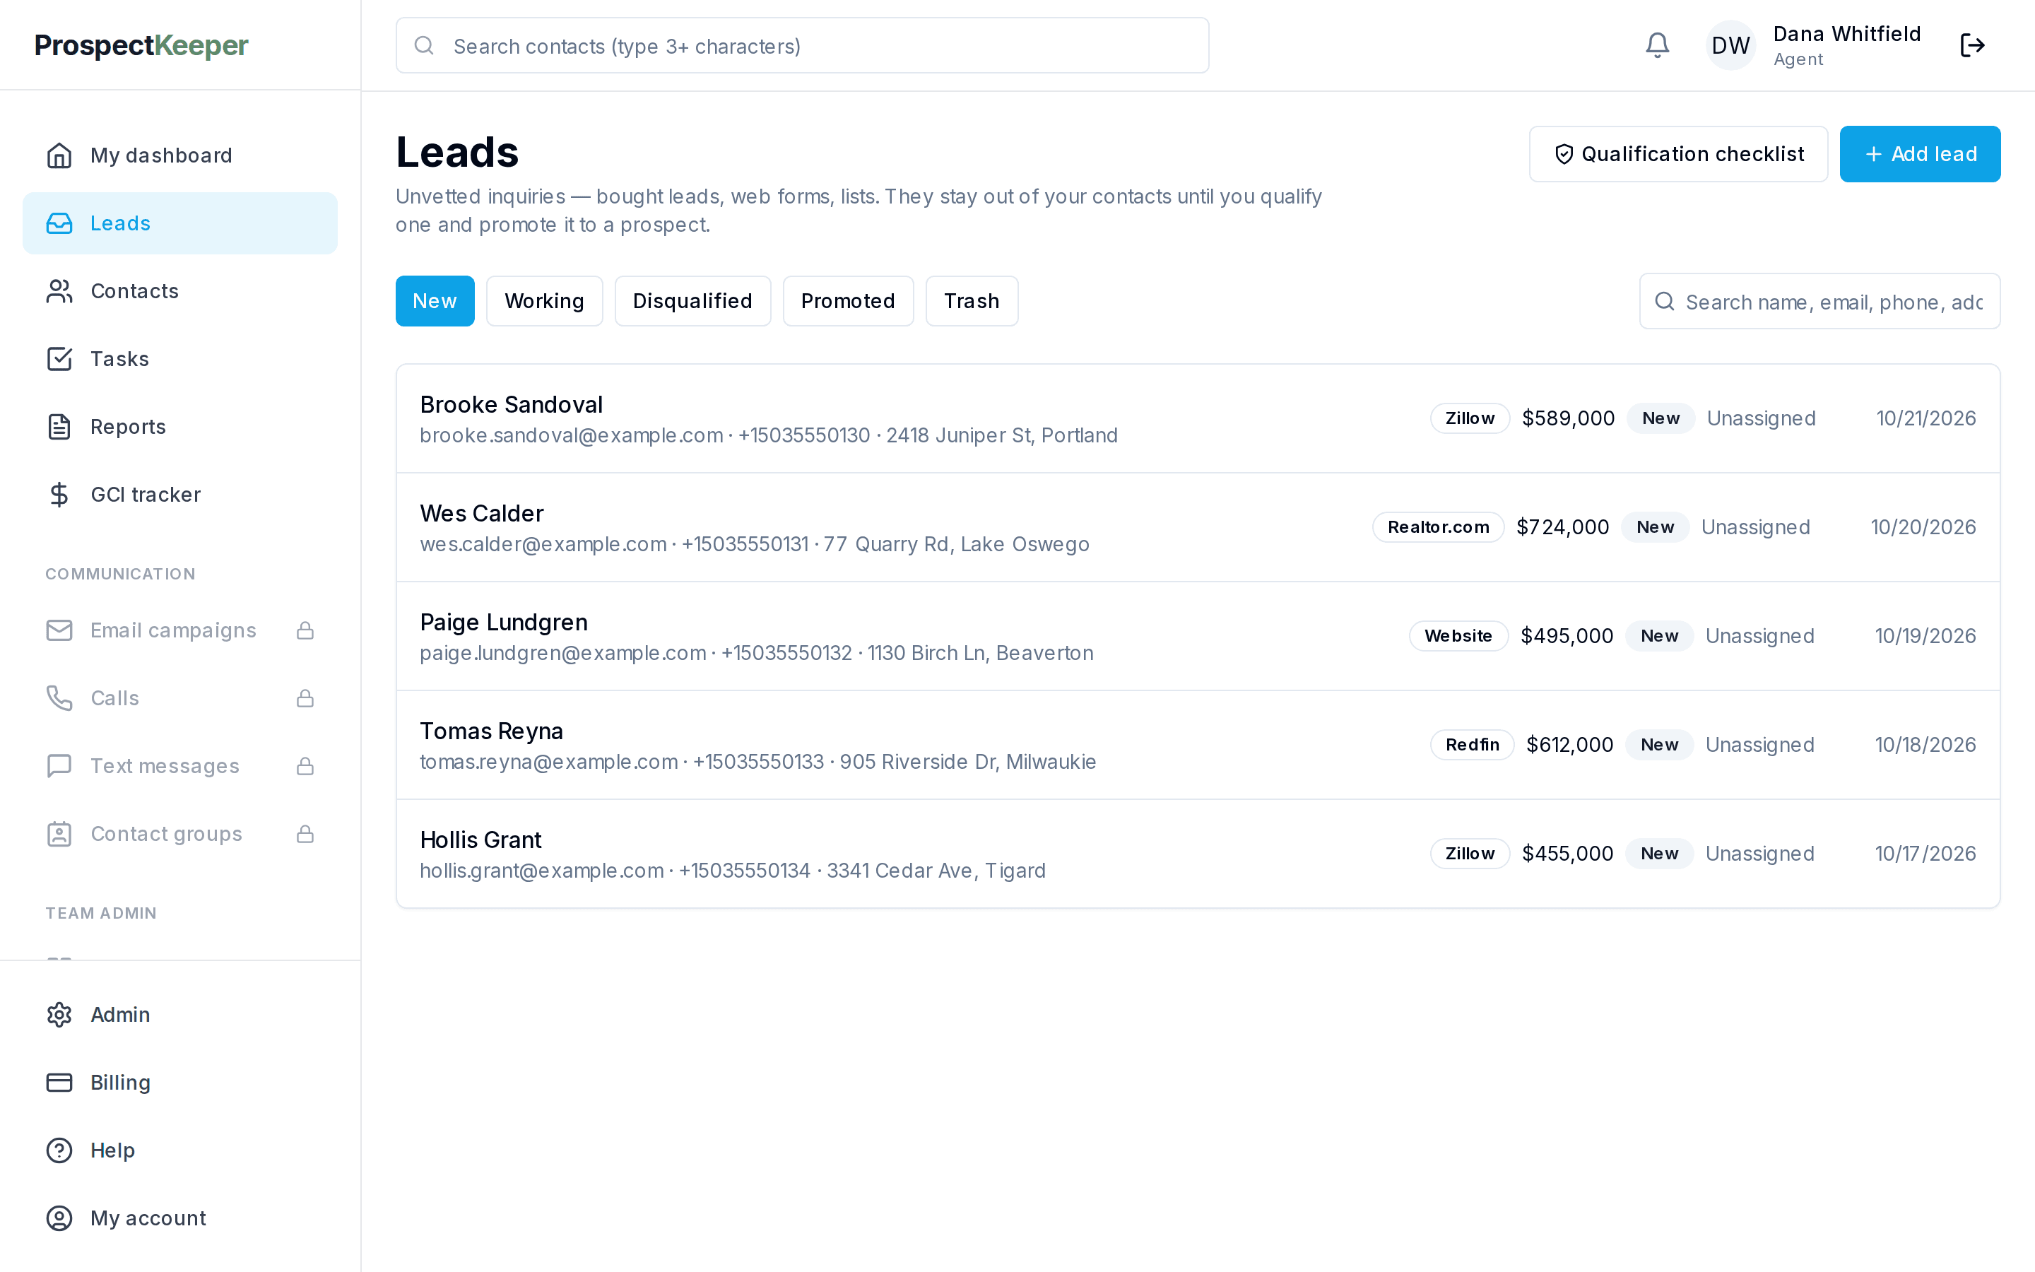Select the New leads tab
The image size is (2035, 1272).
[x=435, y=301]
